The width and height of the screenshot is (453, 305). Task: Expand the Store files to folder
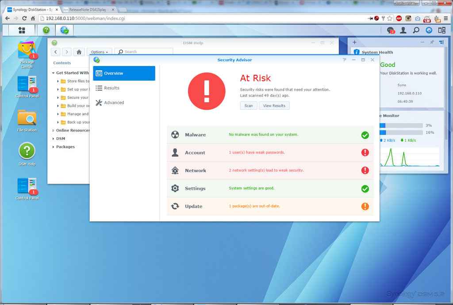58,81
